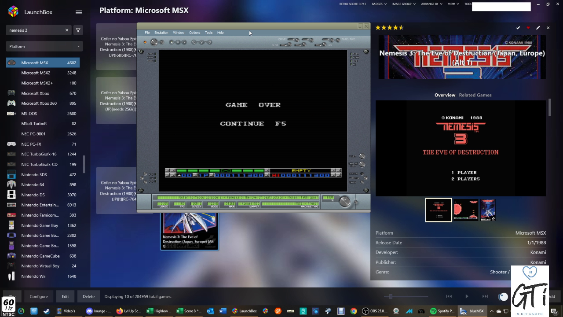Click the Nintendo 3DS platform icon
This screenshot has width=563, height=317.
11,175
